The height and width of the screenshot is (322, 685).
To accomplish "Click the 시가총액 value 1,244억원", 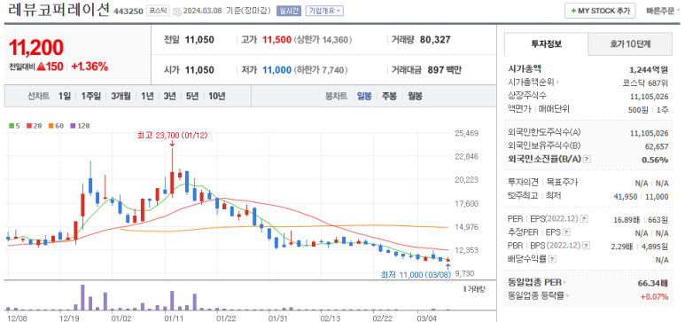I will (x=649, y=68).
